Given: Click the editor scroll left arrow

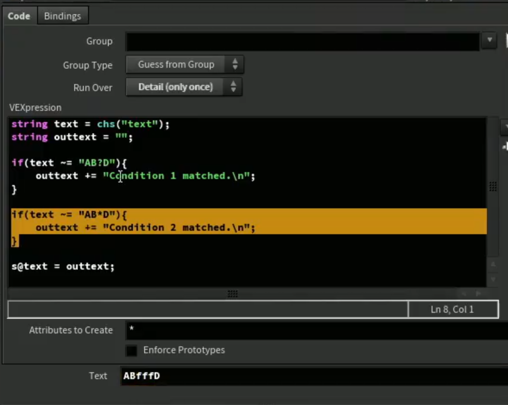Looking at the screenshot, I should (x=464, y=294).
